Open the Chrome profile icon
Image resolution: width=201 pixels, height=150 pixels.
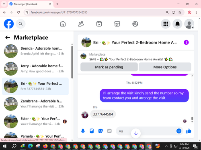click(x=189, y=12)
